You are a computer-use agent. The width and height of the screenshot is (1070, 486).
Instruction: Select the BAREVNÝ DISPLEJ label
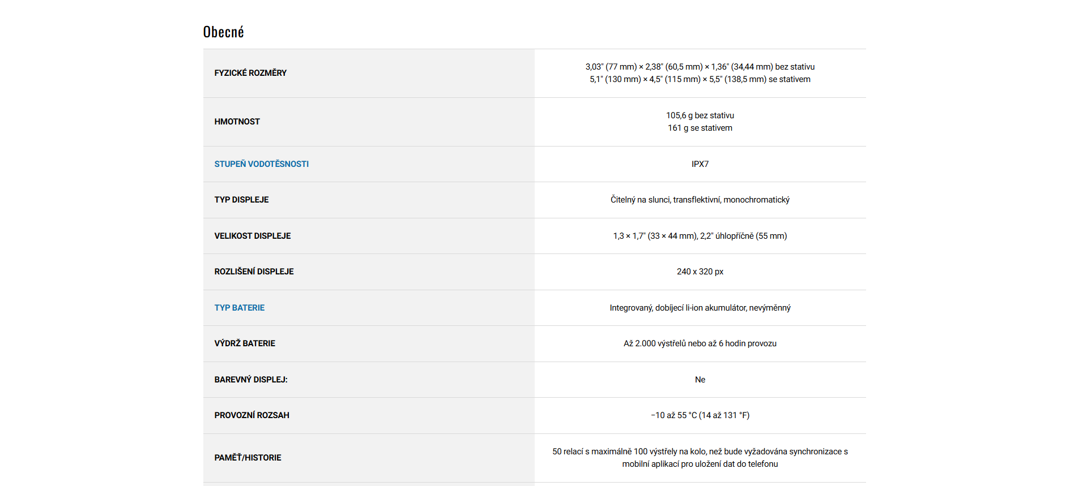[x=251, y=380]
